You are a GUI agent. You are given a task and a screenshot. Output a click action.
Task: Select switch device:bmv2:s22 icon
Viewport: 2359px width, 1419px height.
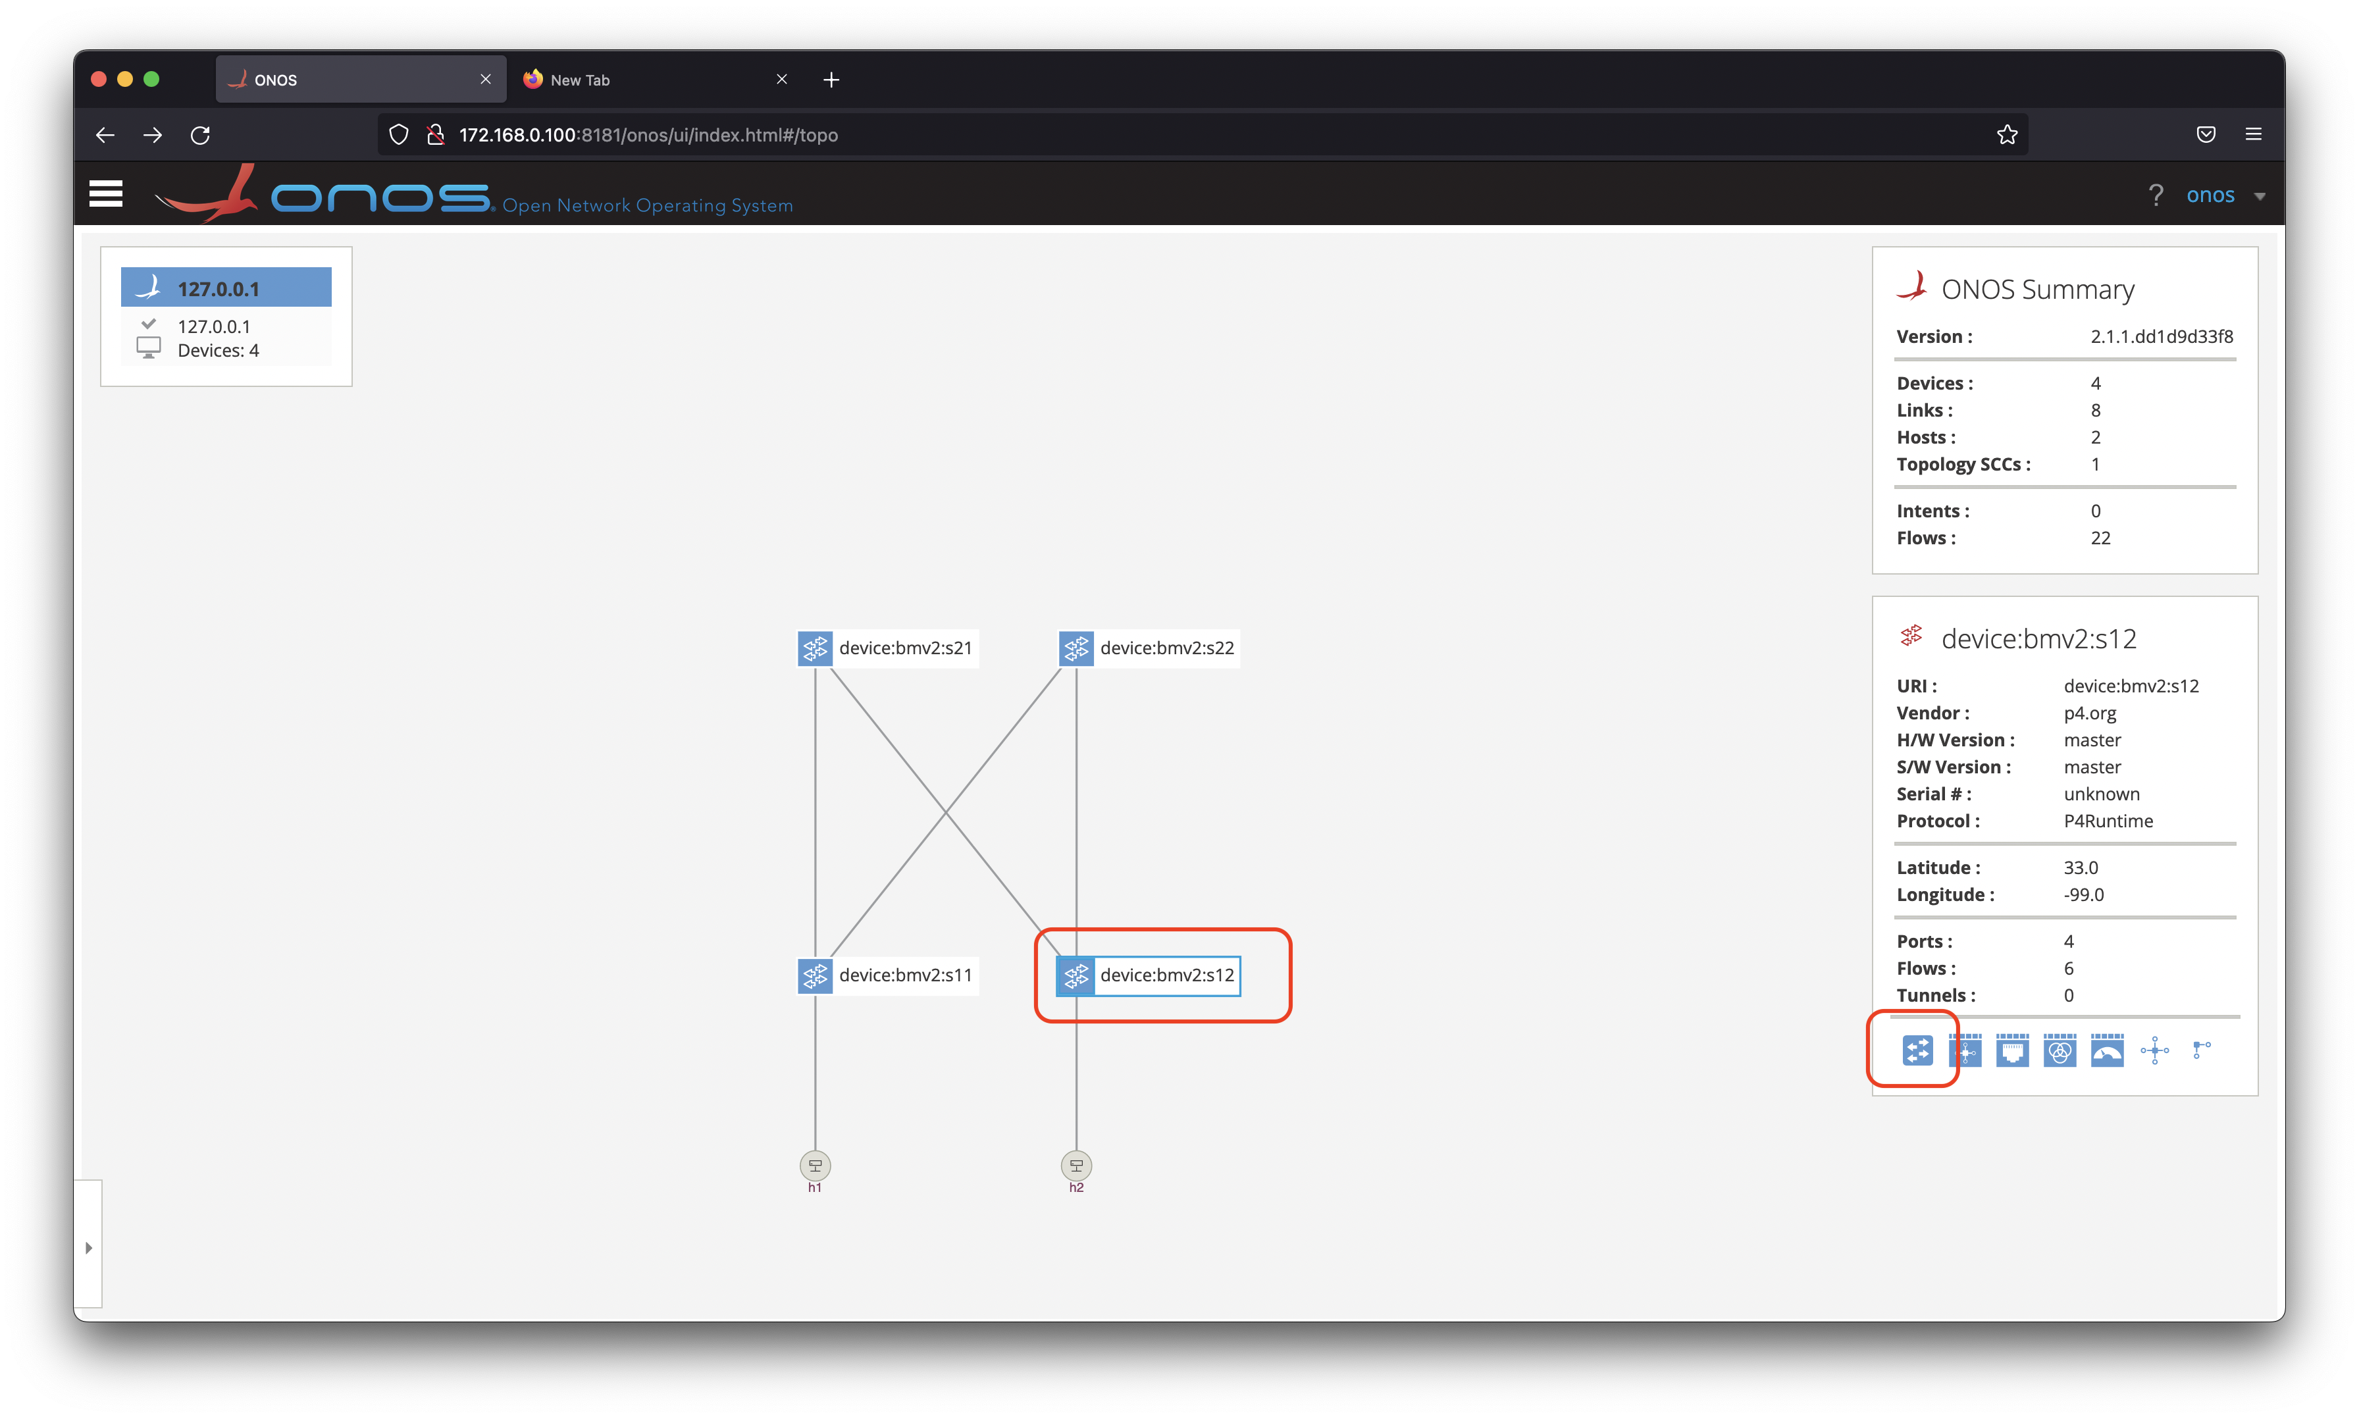click(x=1076, y=648)
